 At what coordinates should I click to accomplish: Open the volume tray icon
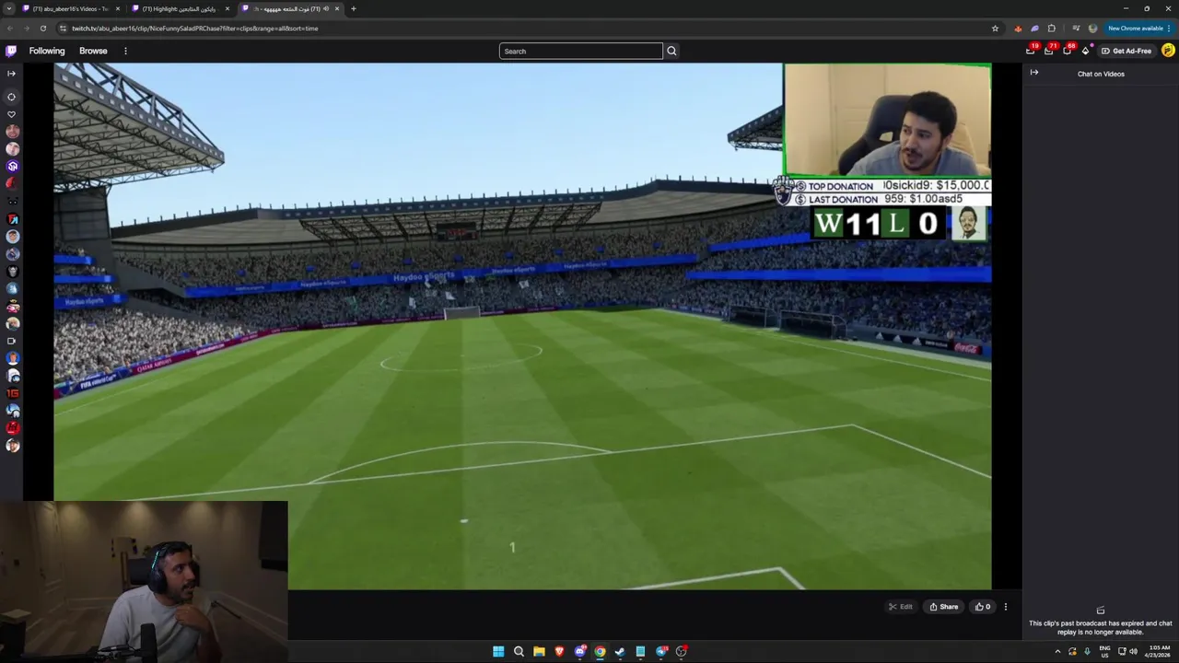coord(1133,651)
